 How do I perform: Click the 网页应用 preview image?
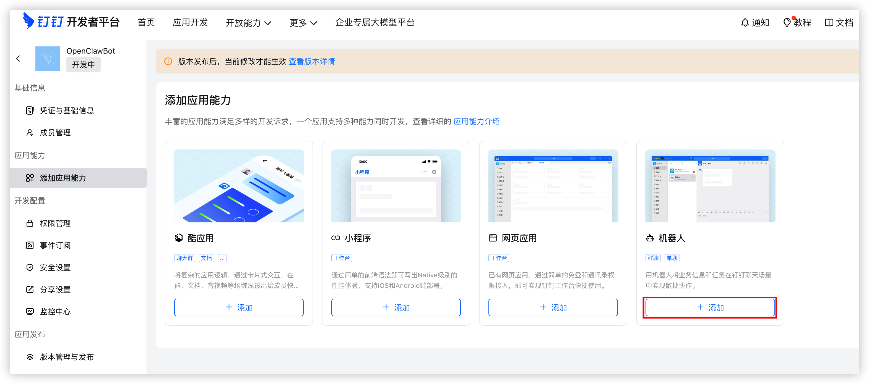point(553,186)
